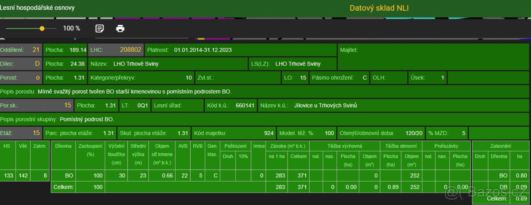Click the Lesní úřad field
Viewport: 531px width, 205px height.
177,106
